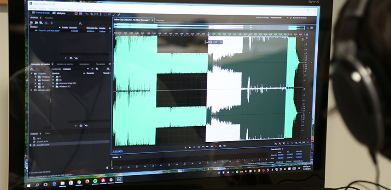The image size is (391, 190).
Task: Play the file preview in Archivos panel
Action: tap(66, 58)
